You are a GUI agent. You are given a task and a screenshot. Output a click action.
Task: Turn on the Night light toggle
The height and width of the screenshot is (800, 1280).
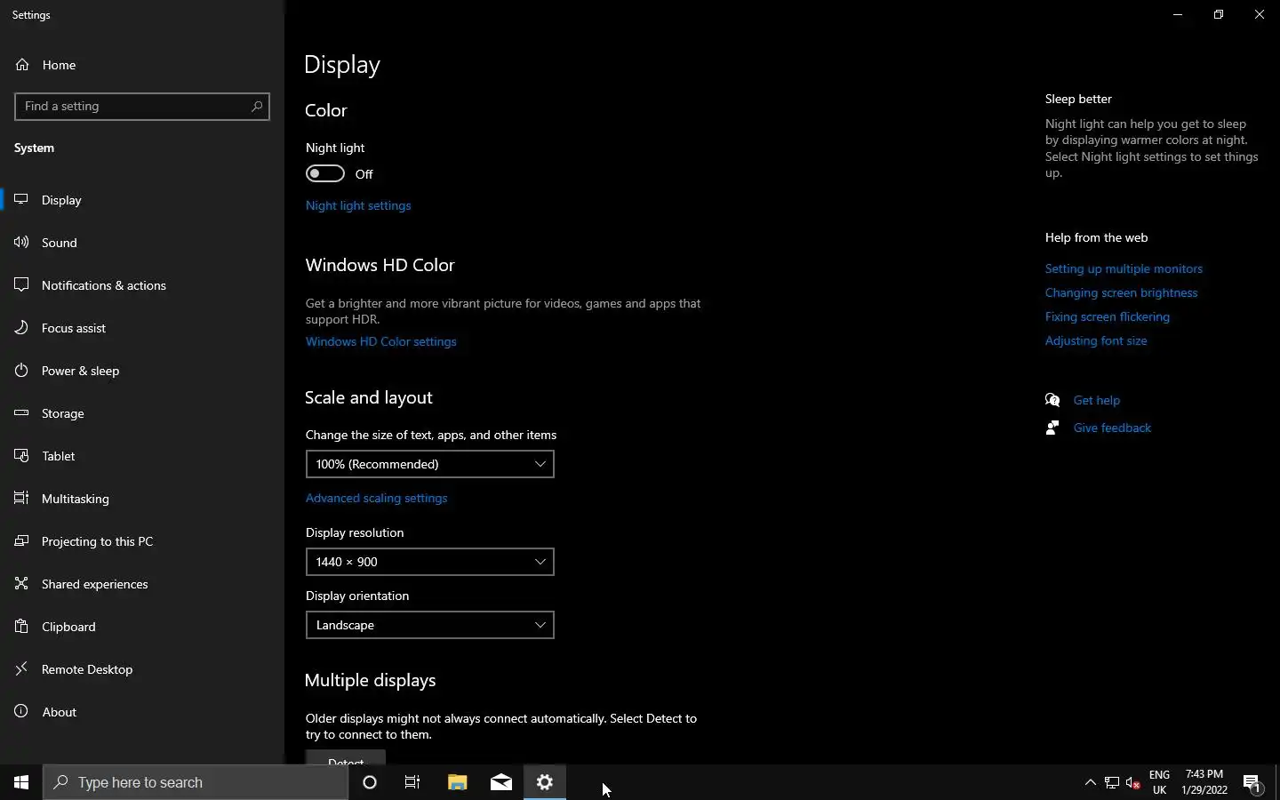click(x=325, y=173)
